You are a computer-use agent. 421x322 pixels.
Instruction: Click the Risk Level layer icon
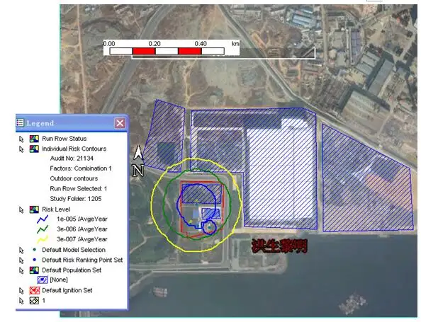(x=34, y=209)
